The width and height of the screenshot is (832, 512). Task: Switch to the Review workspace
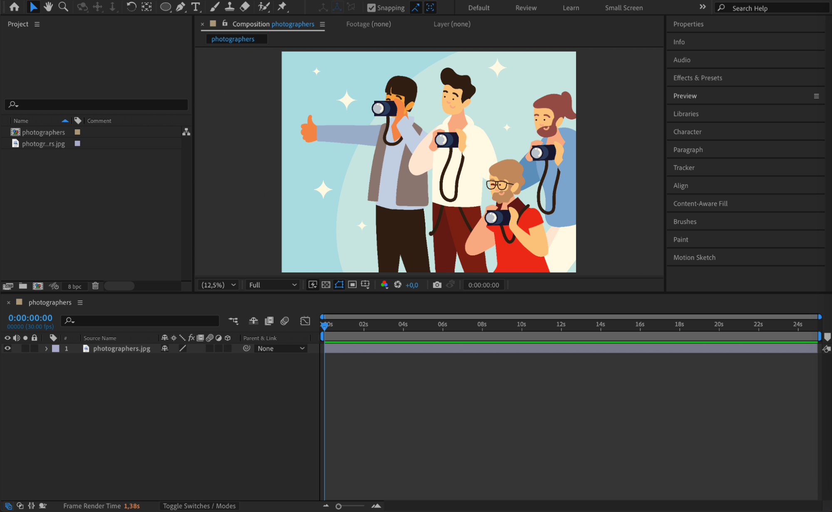tap(526, 7)
